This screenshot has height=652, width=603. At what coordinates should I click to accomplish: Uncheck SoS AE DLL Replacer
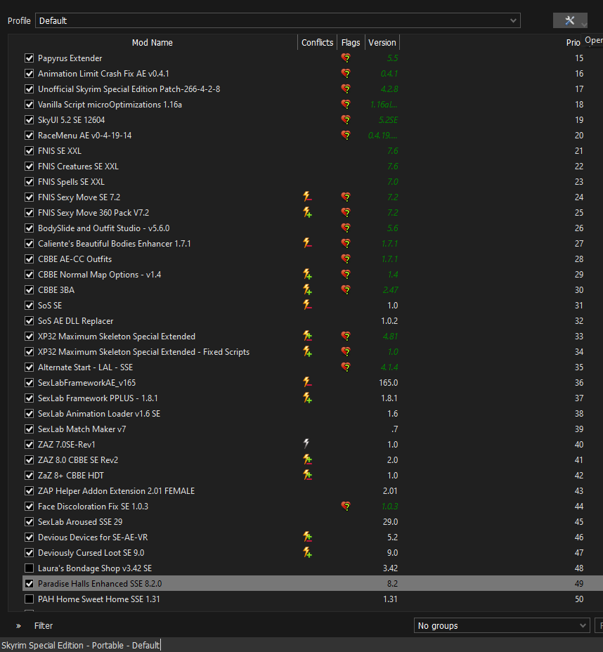(x=29, y=321)
